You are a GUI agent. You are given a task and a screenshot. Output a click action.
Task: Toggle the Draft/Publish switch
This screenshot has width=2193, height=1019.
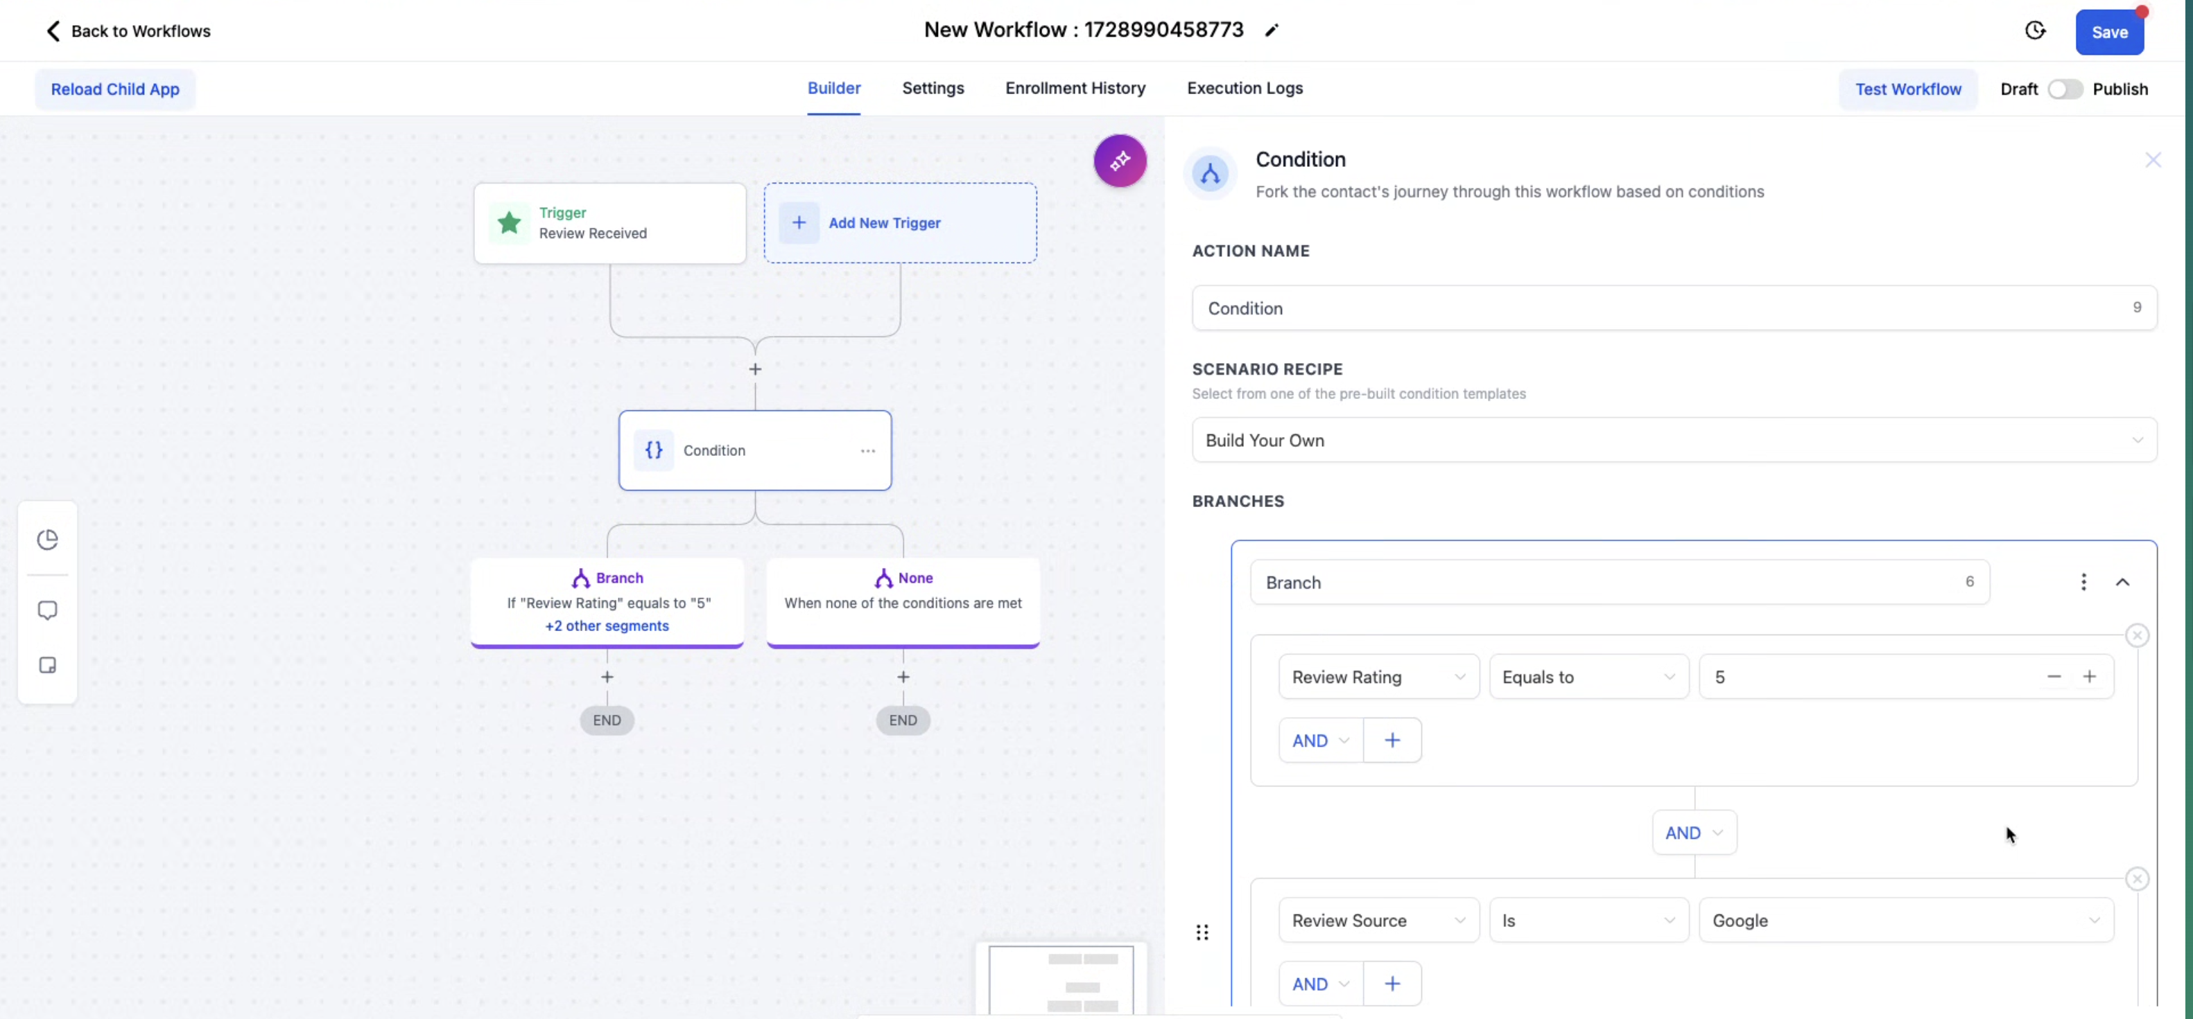click(x=2065, y=89)
